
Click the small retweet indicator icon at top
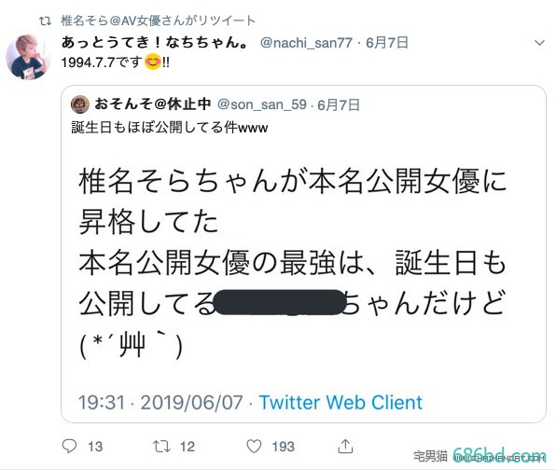tap(45, 21)
